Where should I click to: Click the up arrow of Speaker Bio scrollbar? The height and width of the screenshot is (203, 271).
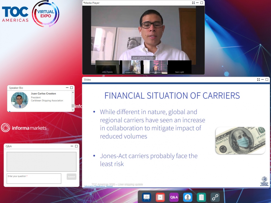(73, 93)
